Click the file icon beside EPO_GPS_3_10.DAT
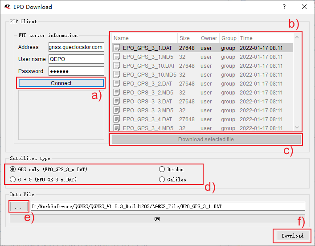Screen dimensions: 315x246 click(117, 66)
